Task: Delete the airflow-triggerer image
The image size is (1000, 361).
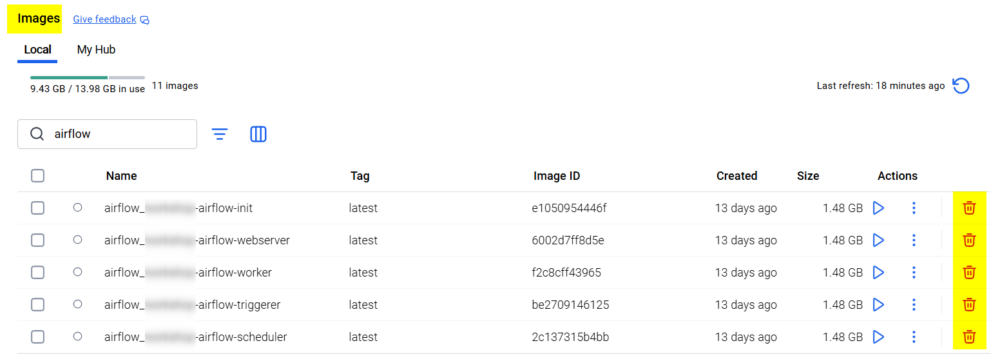Action: tap(969, 304)
